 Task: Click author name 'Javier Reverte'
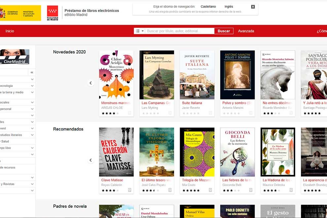(191, 108)
